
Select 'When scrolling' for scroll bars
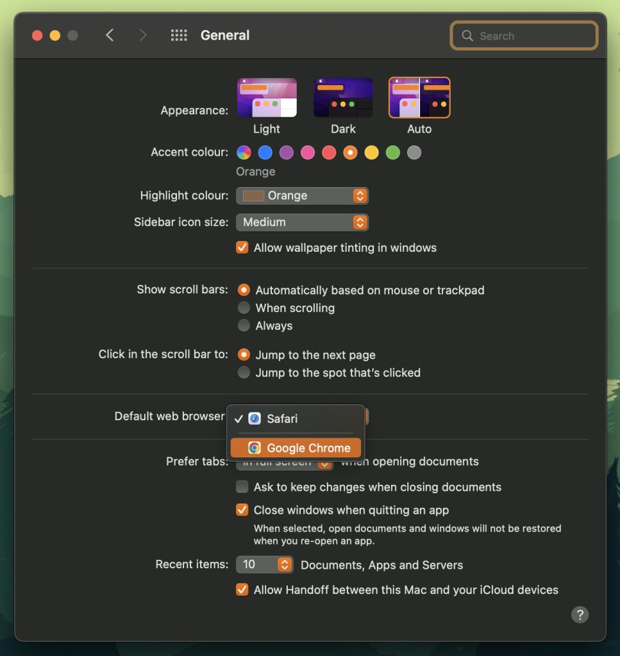tap(244, 307)
